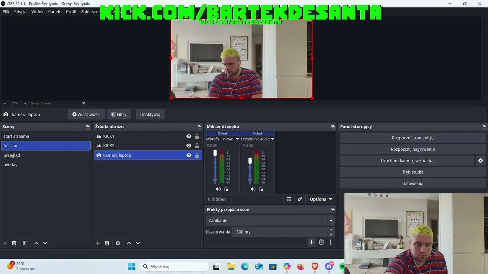Click Rozpocznij nagrywanie button

tap(413, 149)
